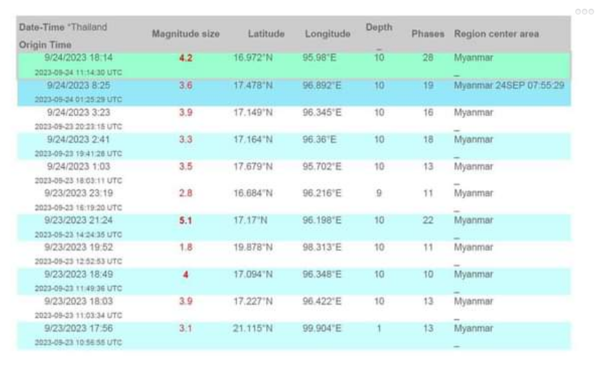Select the magnitude 5.1 value
The image size is (595, 370).
pyautogui.click(x=185, y=220)
